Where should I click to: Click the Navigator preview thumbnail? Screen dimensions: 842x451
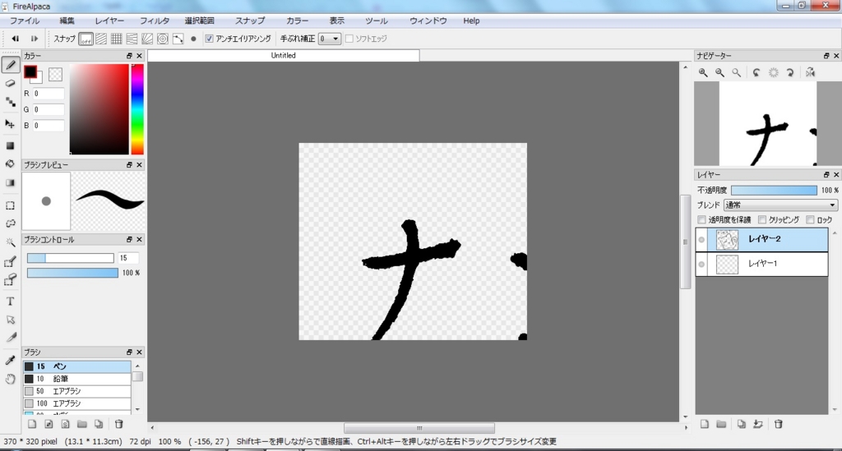coord(767,124)
